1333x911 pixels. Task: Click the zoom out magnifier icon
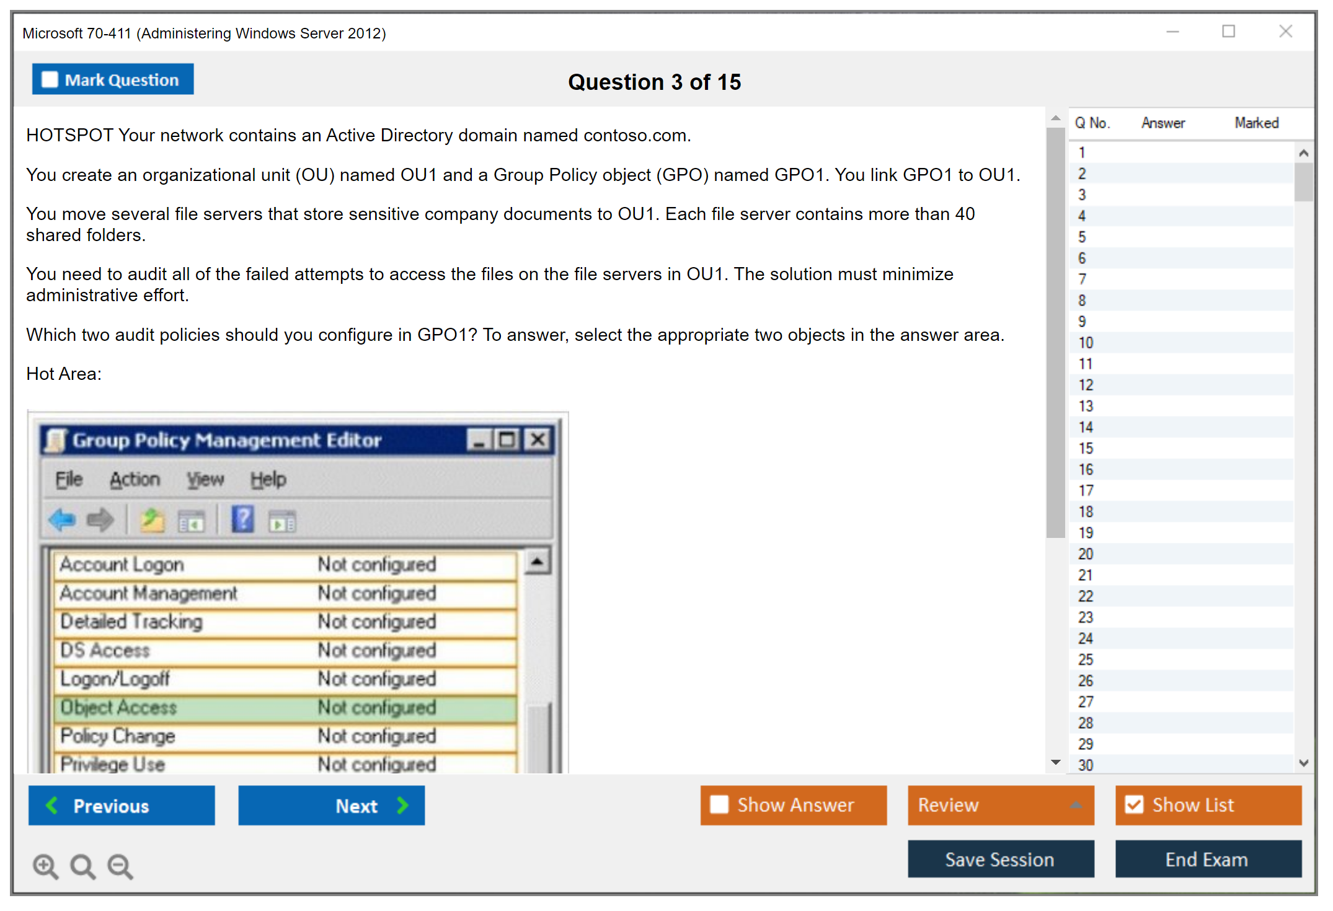click(x=120, y=866)
